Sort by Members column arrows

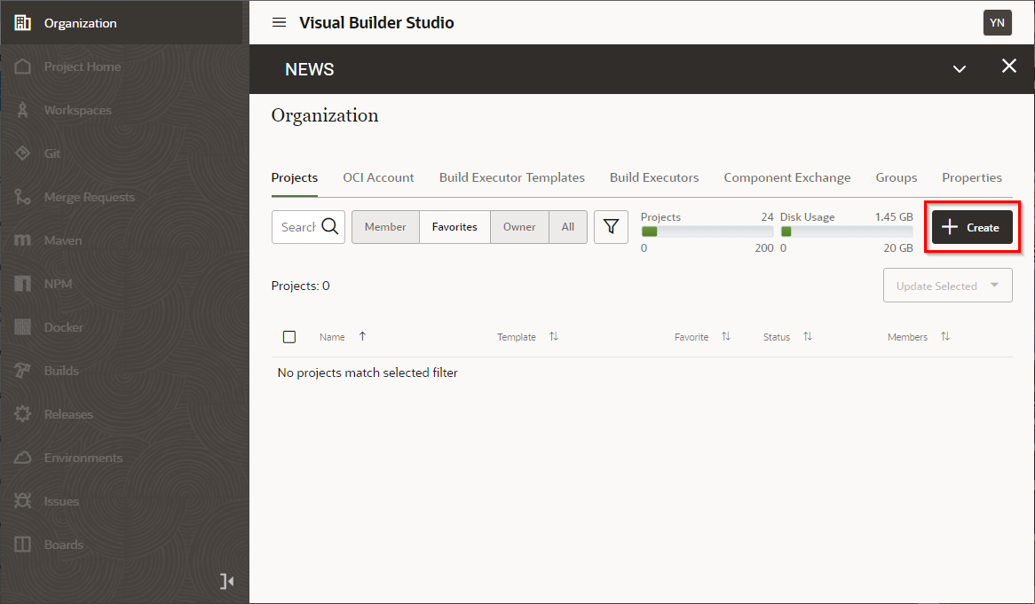click(x=945, y=337)
